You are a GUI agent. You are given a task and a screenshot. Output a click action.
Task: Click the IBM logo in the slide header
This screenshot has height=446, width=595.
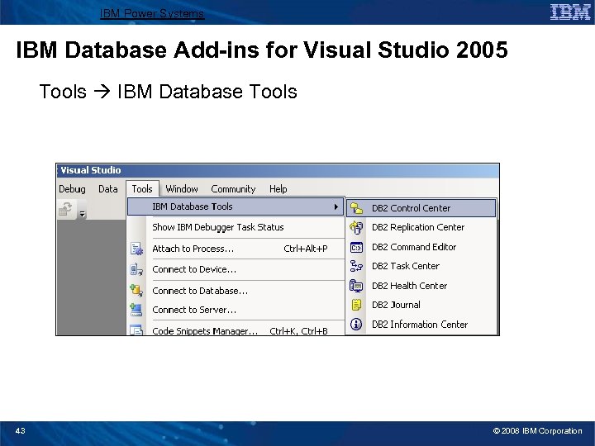[x=570, y=12]
